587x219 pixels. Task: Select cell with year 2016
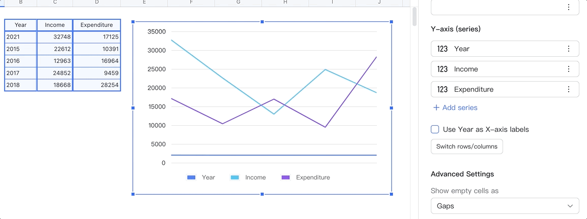pyautogui.click(x=20, y=61)
